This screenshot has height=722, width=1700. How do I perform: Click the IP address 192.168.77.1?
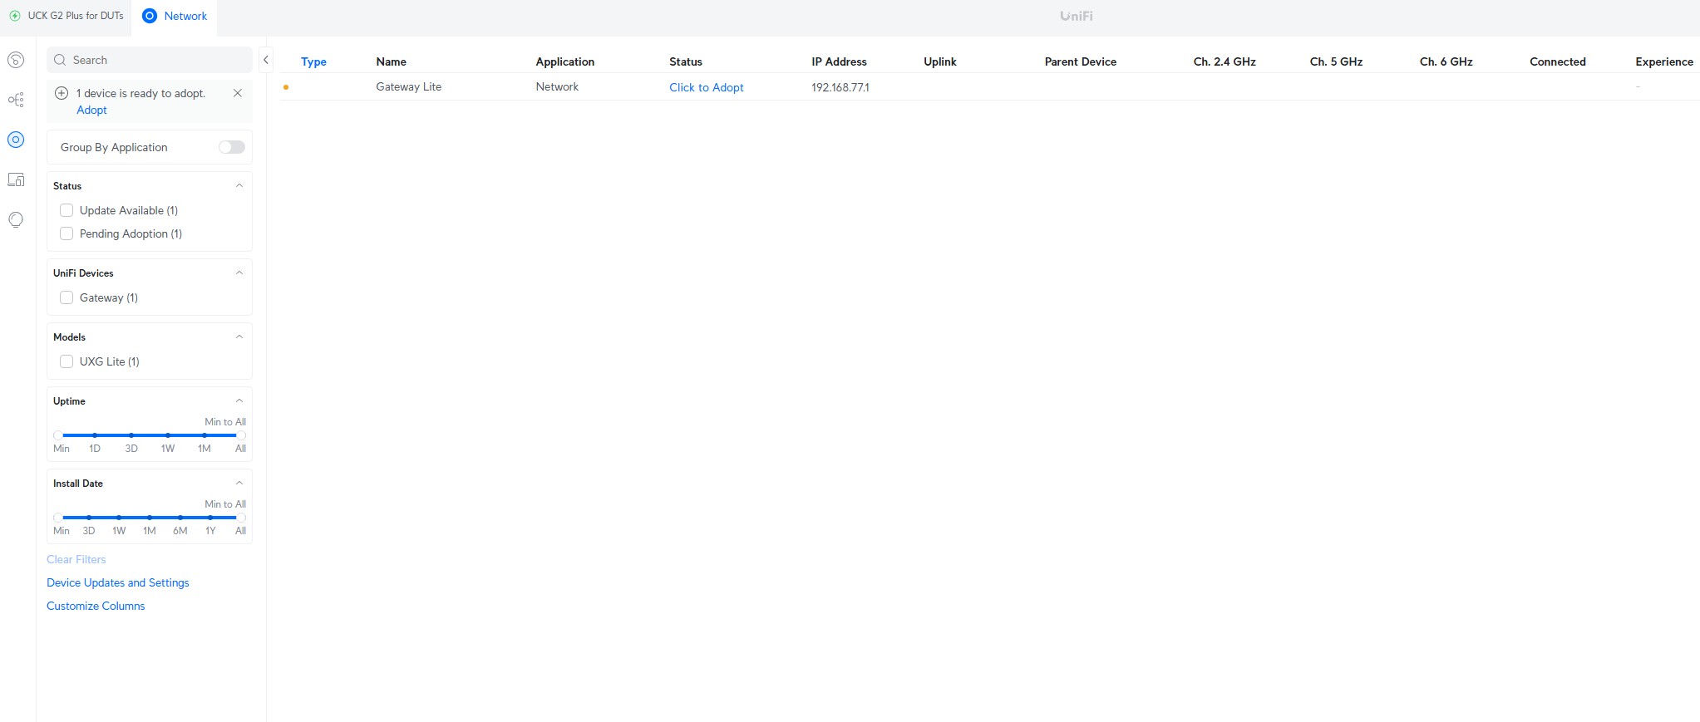tap(840, 87)
